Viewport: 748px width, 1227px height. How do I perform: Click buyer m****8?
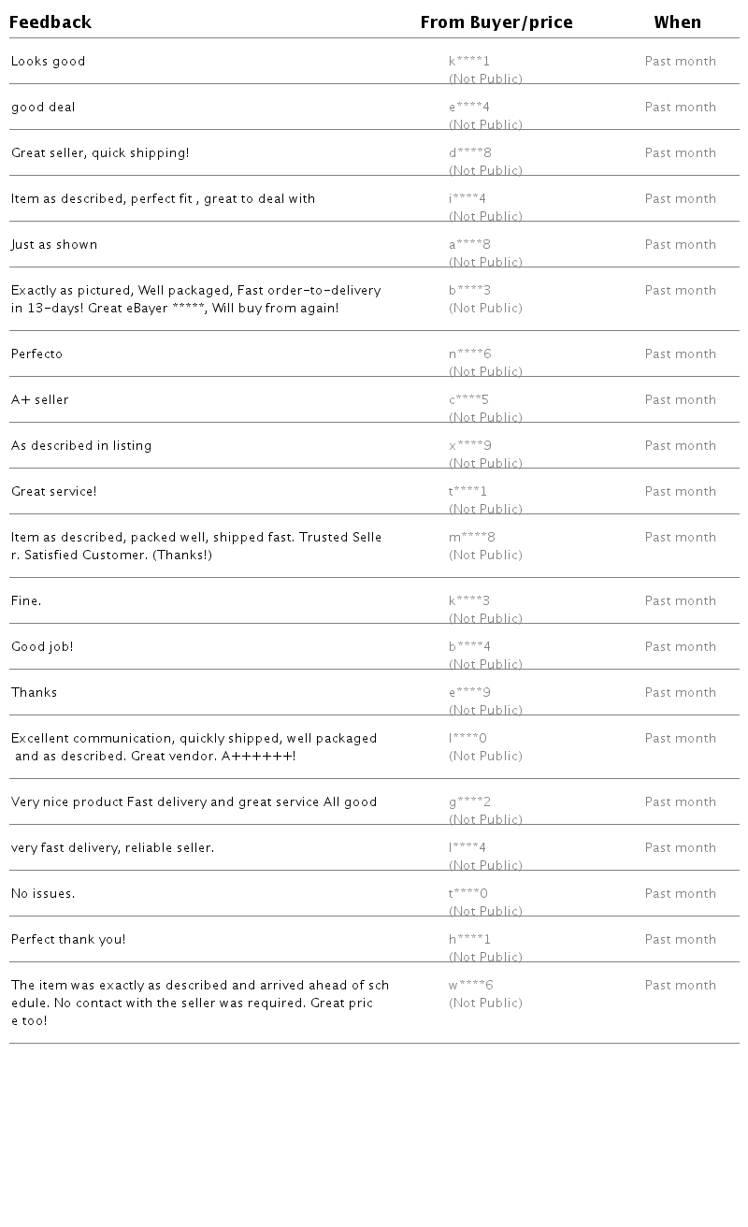click(472, 538)
